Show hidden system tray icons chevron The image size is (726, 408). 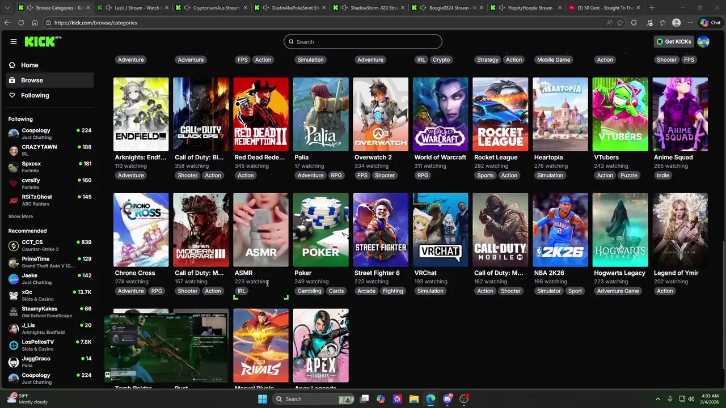658,399
